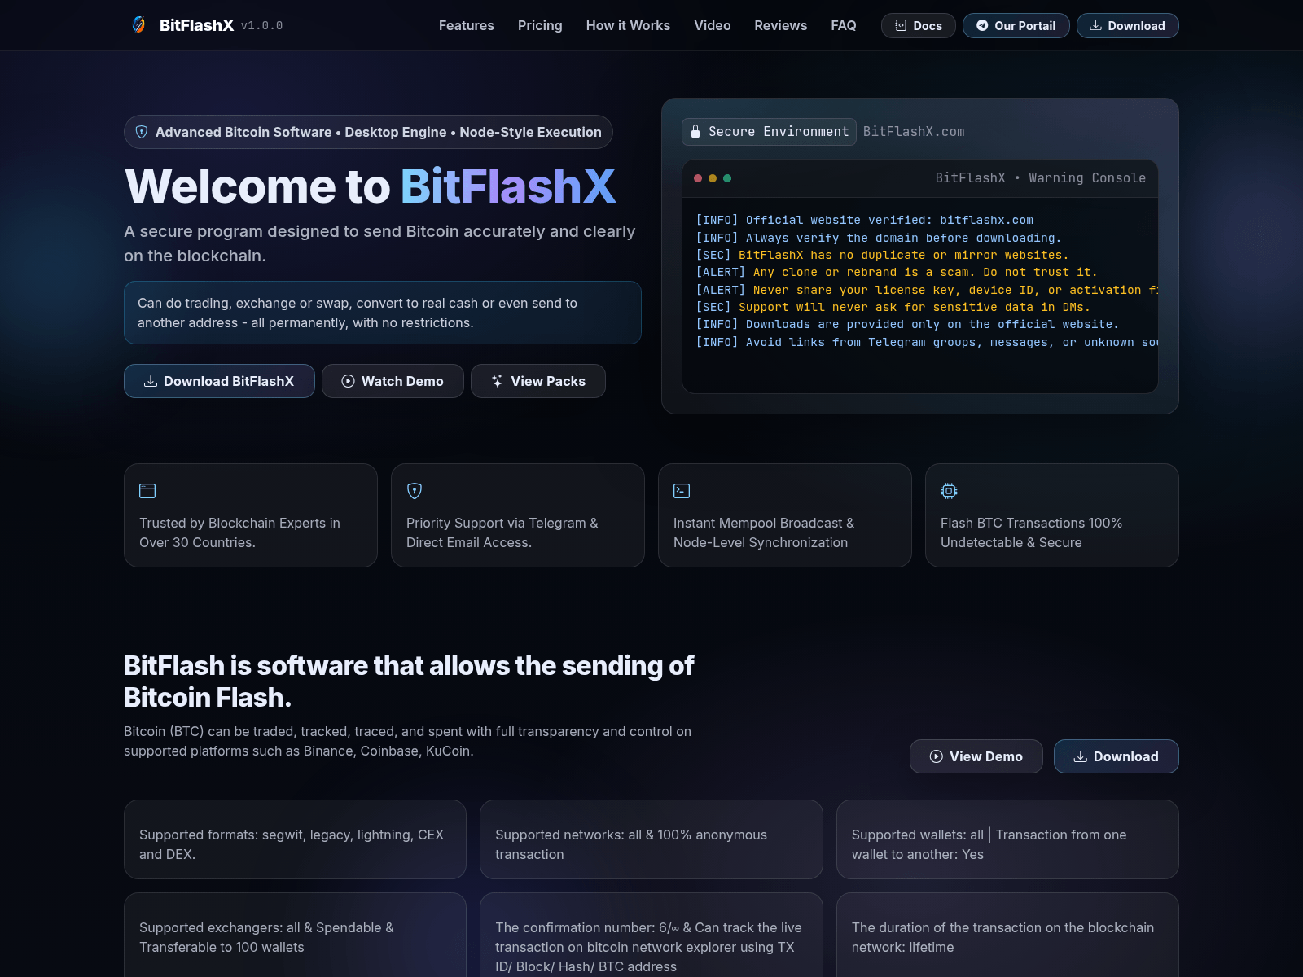Open the Pricing nav link
This screenshot has width=1303, height=977.
tap(540, 25)
